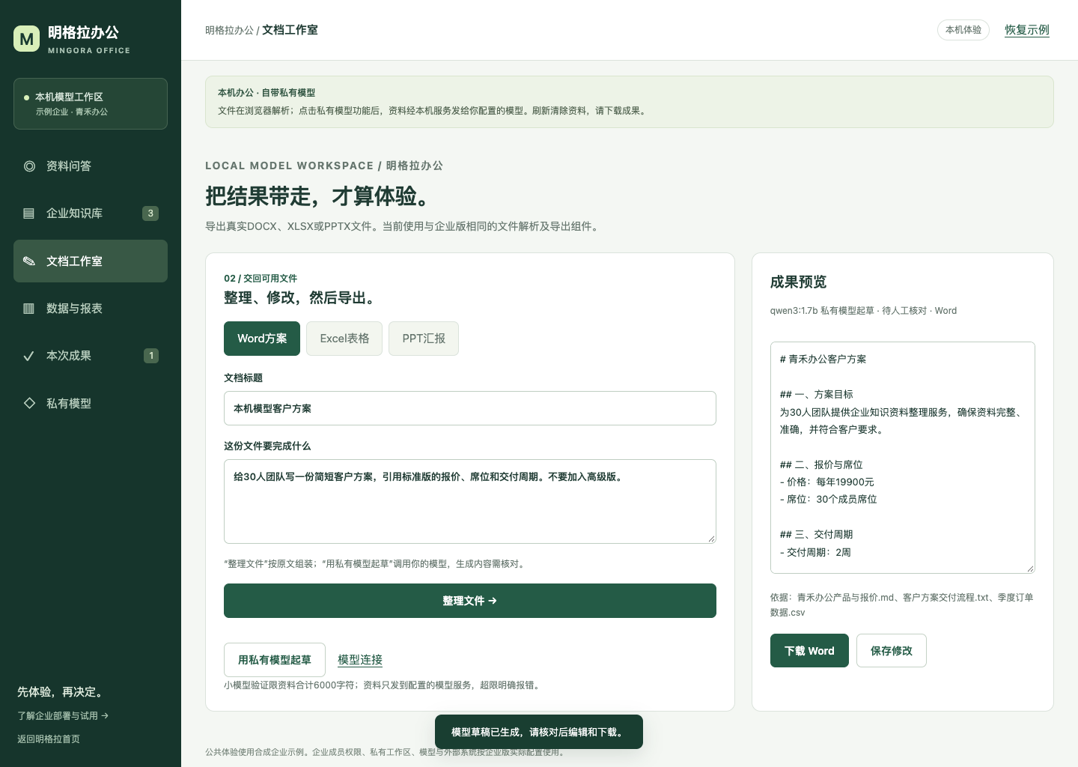This screenshot has height=767, width=1078.
Task: Click the 保存修改 button
Action: [x=892, y=651]
